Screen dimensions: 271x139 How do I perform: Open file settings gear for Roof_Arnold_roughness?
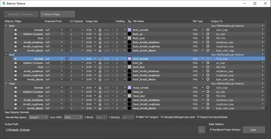click(x=208, y=75)
